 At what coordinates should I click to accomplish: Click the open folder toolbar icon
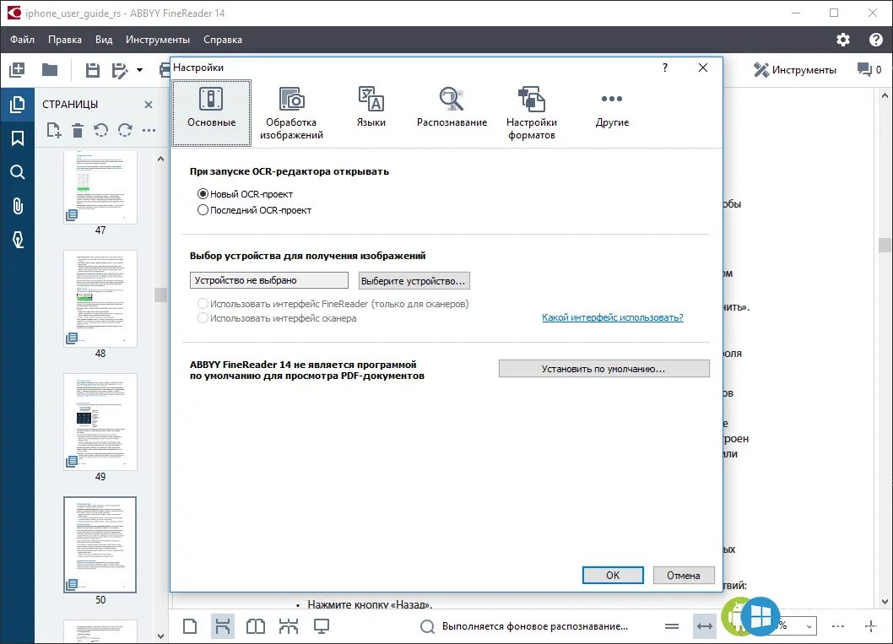pos(50,70)
